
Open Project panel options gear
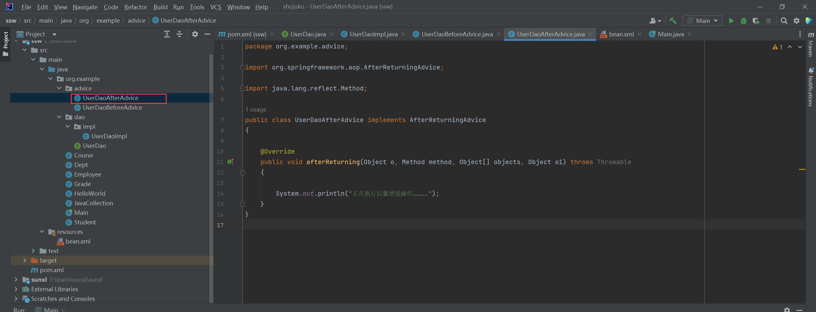[195, 34]
